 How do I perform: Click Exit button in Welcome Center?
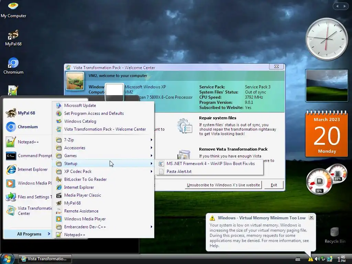pos(274,185)
